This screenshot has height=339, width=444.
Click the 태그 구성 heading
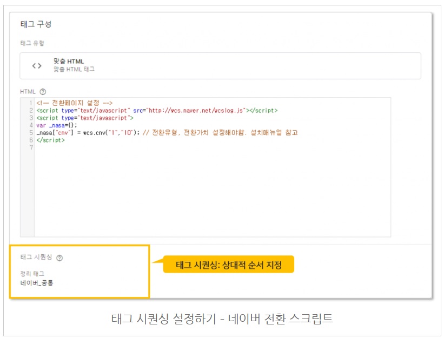click(x=36, y=24)
